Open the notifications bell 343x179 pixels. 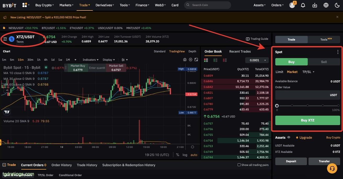coord(303,5)
